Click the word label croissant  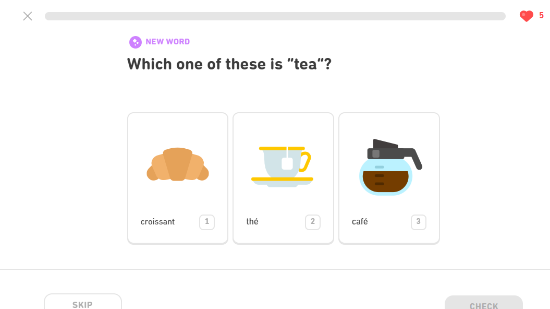157,221
